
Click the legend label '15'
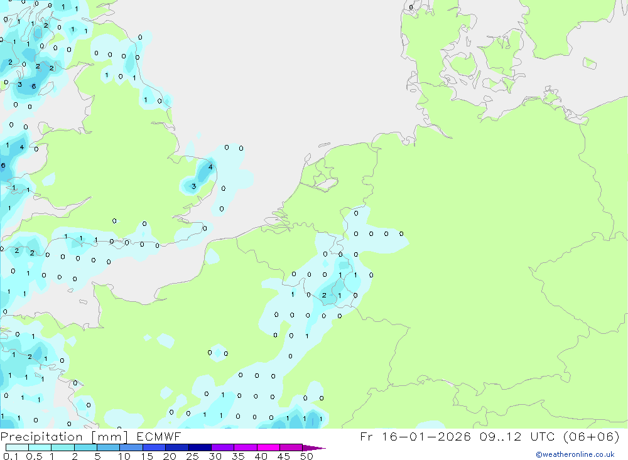(x=147, y=456)
